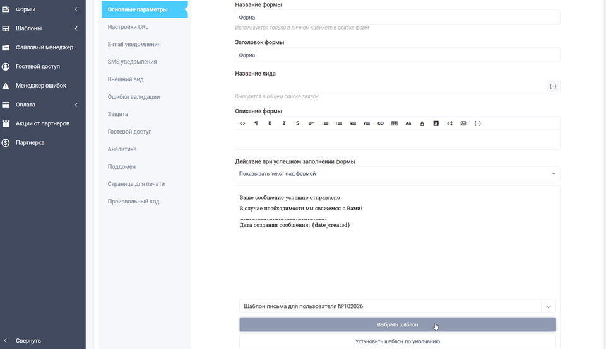606x349 pixels.
Task: Click the Выбрать шаблон button
Action: click(397, 324)
